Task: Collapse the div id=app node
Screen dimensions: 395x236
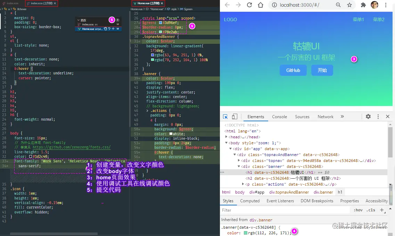Action: [230, 149]
